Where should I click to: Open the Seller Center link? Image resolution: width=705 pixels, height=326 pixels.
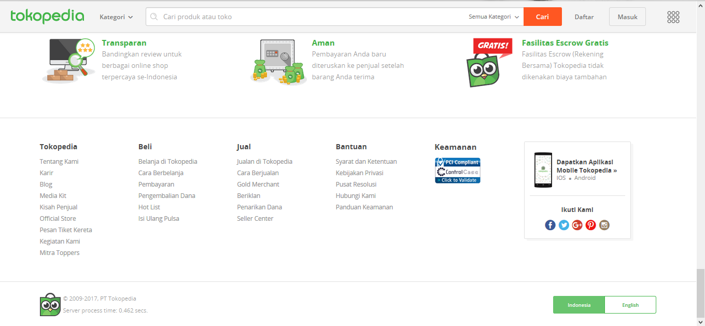point(255,218)
